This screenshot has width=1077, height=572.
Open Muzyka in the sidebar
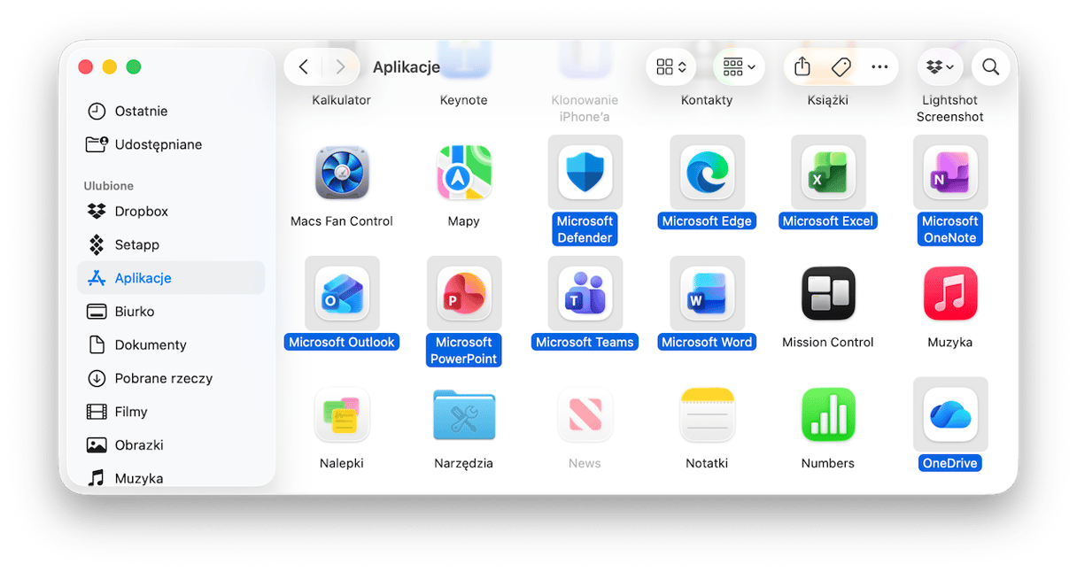171,478
